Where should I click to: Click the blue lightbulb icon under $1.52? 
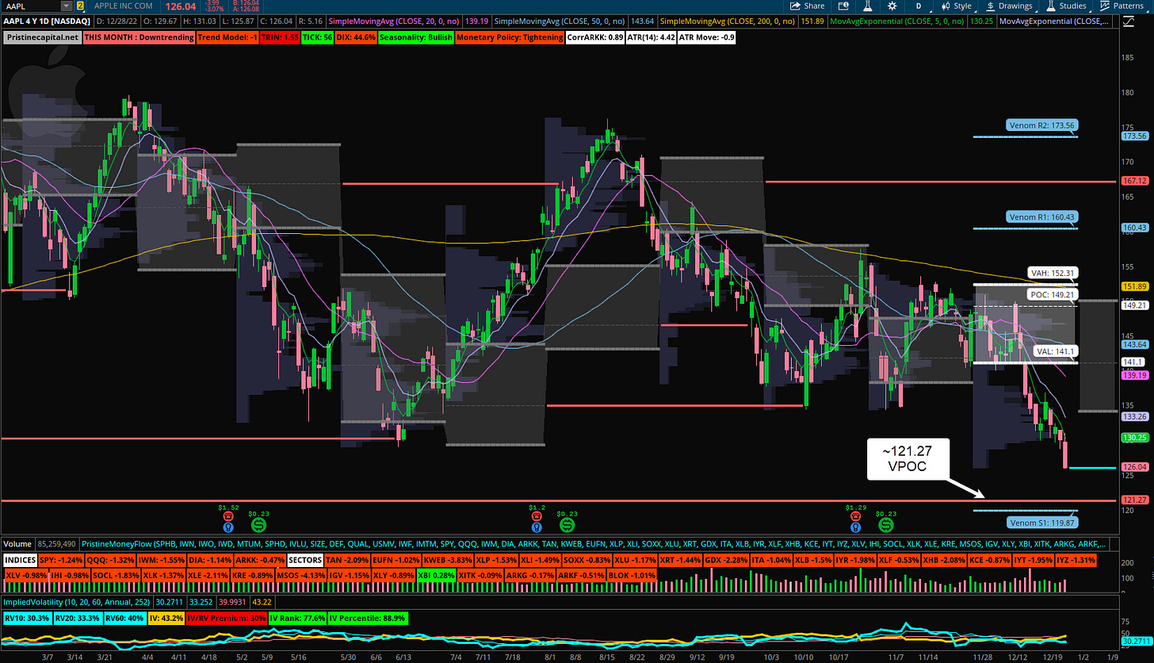228,526
